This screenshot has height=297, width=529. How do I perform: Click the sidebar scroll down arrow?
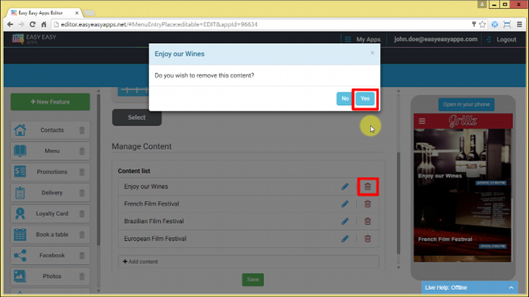[x=99, y=291]
